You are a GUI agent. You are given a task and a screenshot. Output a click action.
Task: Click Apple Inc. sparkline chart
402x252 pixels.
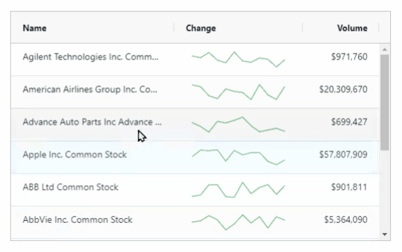tap(238, 157)
